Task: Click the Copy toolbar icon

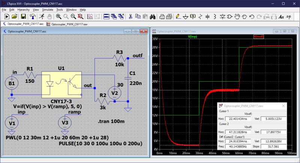Action: click(138, 16)
